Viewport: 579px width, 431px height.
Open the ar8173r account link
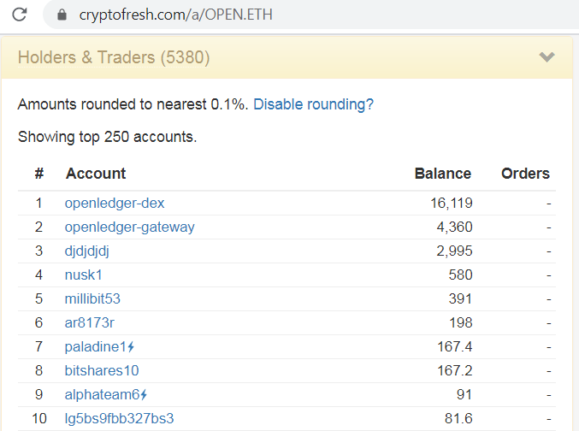[89, 322]
